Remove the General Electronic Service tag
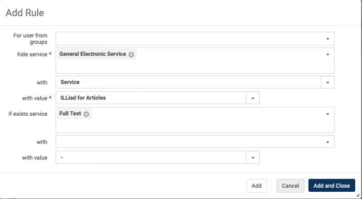Viewport: 362px width, 199px height. [131, 55]
